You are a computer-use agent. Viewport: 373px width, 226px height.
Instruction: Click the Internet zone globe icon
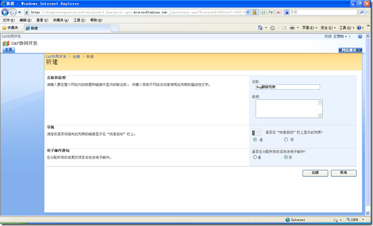288,220
